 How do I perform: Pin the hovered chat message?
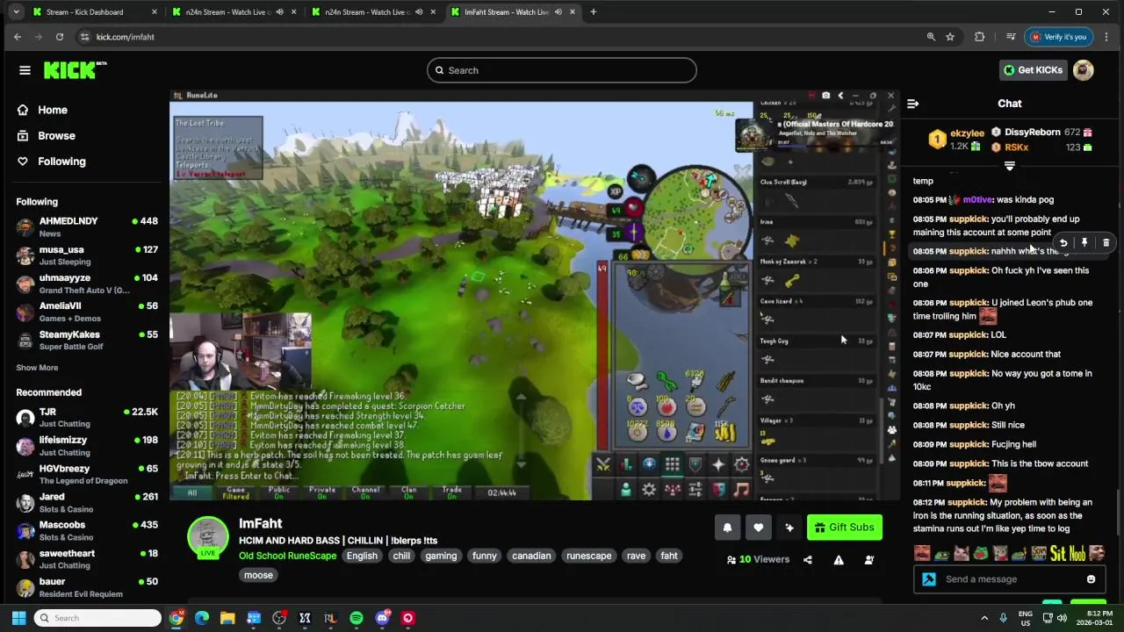(x=1084, y=243)
